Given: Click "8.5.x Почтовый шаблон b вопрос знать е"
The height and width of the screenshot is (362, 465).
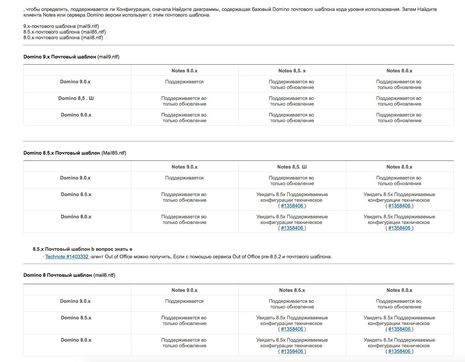Looking at the screenshot, I should (x=83, y=249).
